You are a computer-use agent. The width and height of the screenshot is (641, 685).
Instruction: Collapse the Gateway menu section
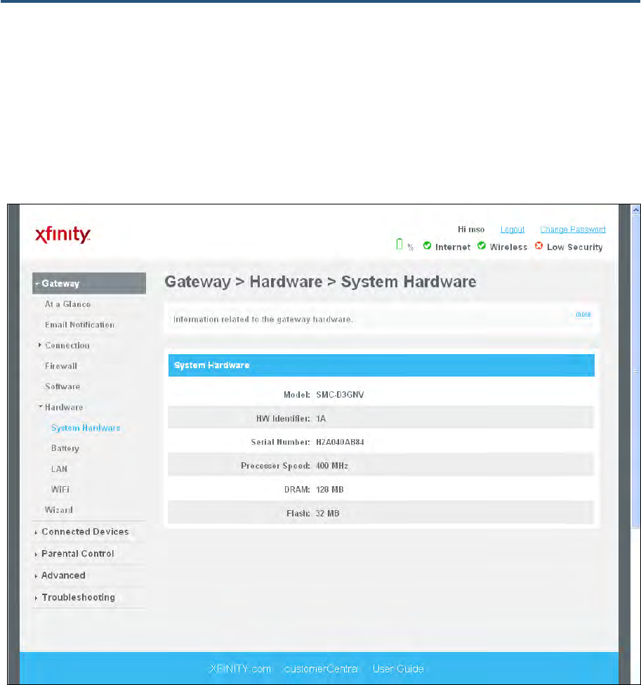89,284
